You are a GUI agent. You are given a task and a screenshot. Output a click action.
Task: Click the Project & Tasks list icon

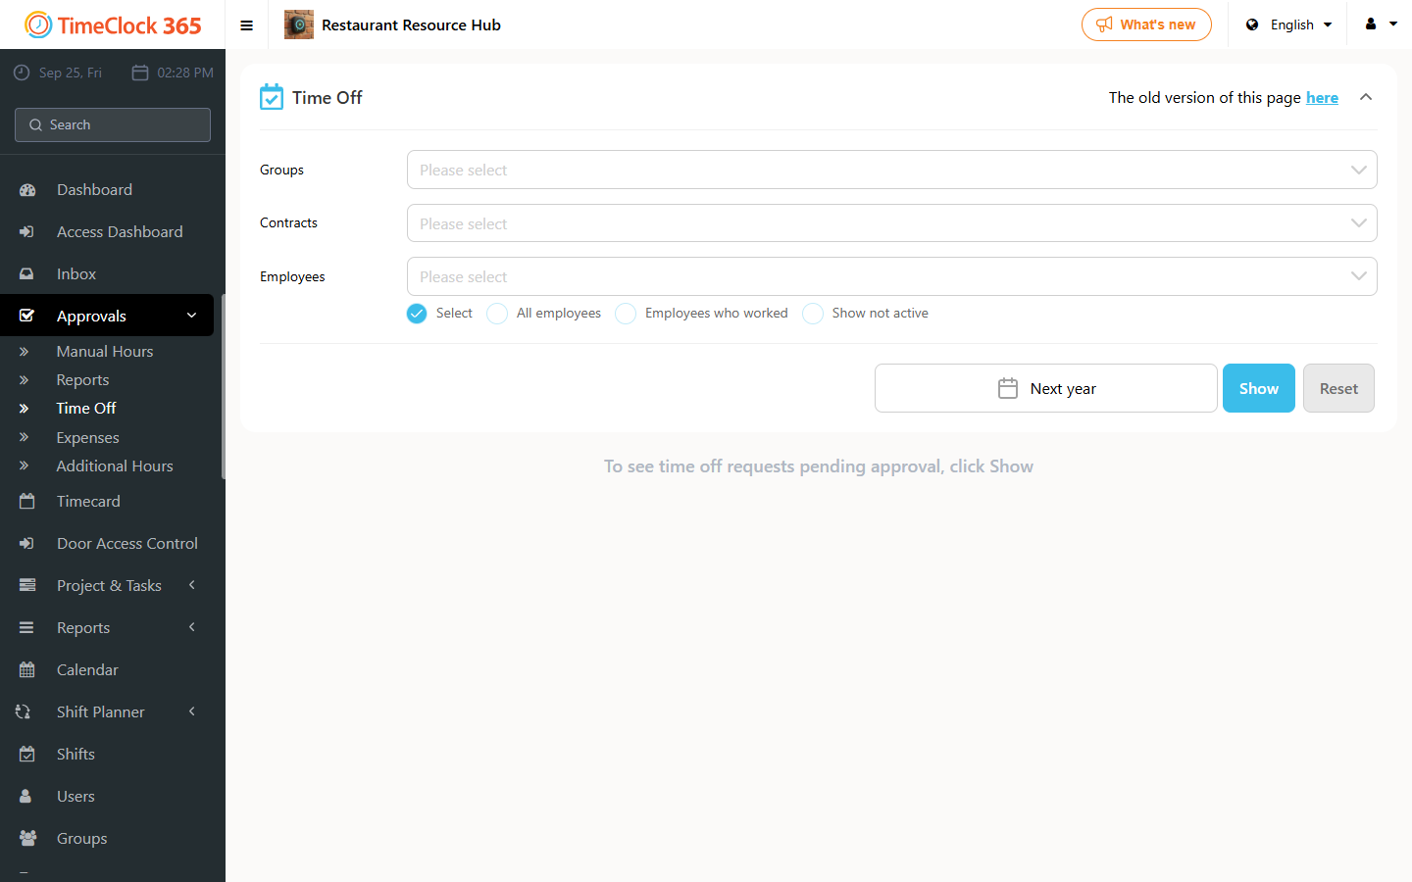27,585
